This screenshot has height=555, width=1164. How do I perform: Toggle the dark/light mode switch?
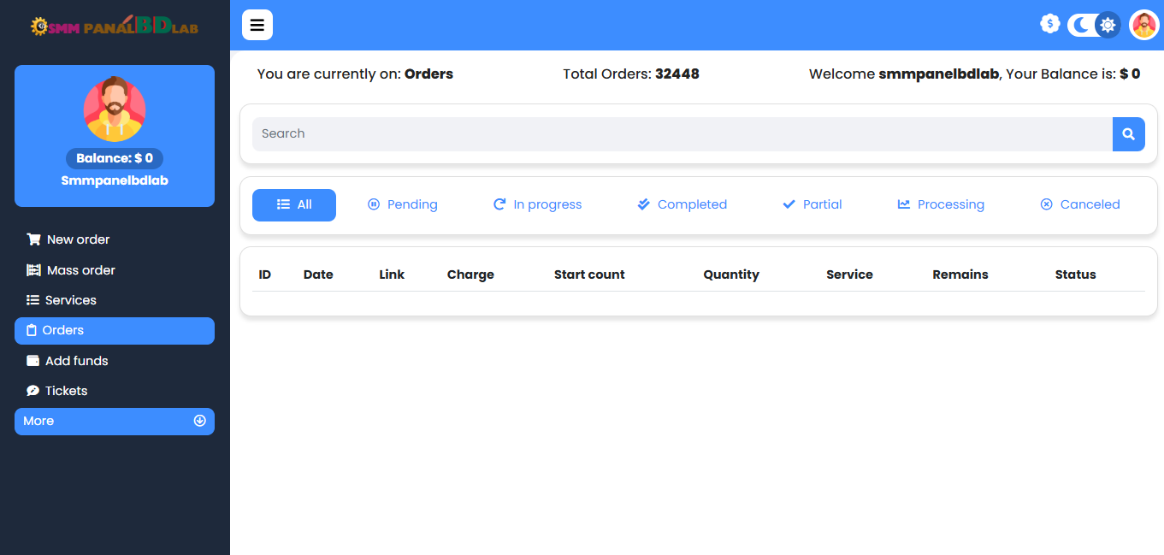click(1094, 25)
